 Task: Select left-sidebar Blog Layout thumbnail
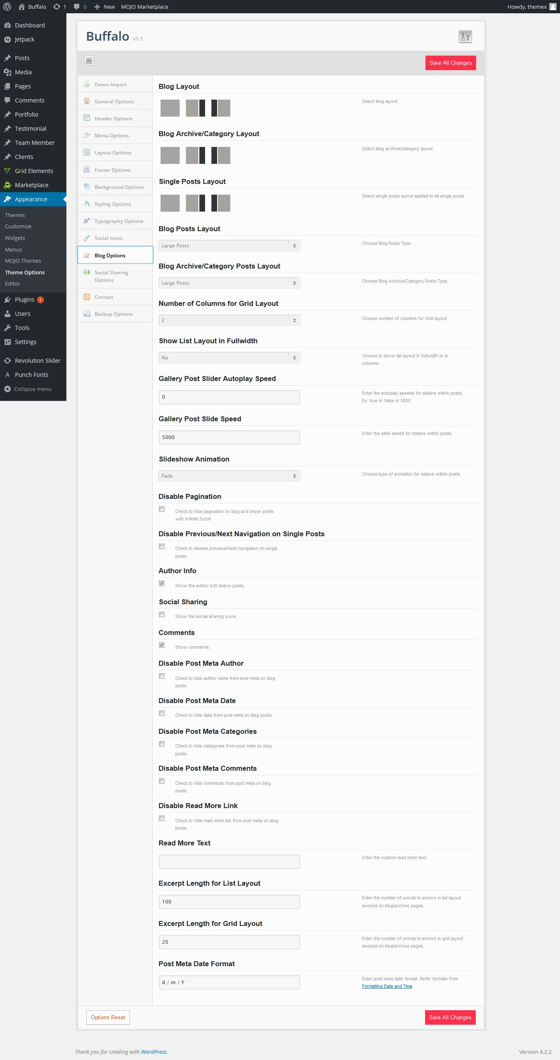221,108
